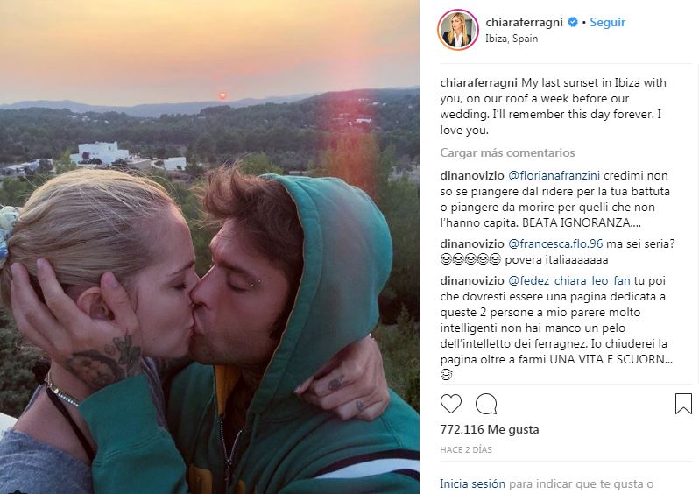699x494 pixels.
Task: Open comments with the speech bubble icon
Action: coord(486,404)
